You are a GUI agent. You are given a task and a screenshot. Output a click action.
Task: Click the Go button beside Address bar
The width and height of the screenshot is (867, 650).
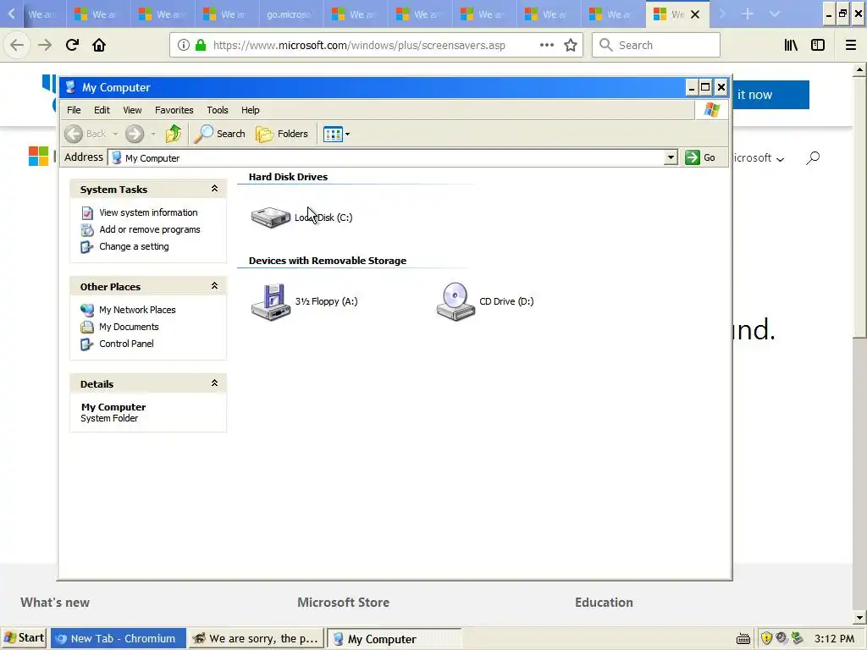click(x=700, y=157)
